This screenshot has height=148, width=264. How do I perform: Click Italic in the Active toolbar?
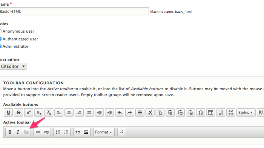(18, 132)
